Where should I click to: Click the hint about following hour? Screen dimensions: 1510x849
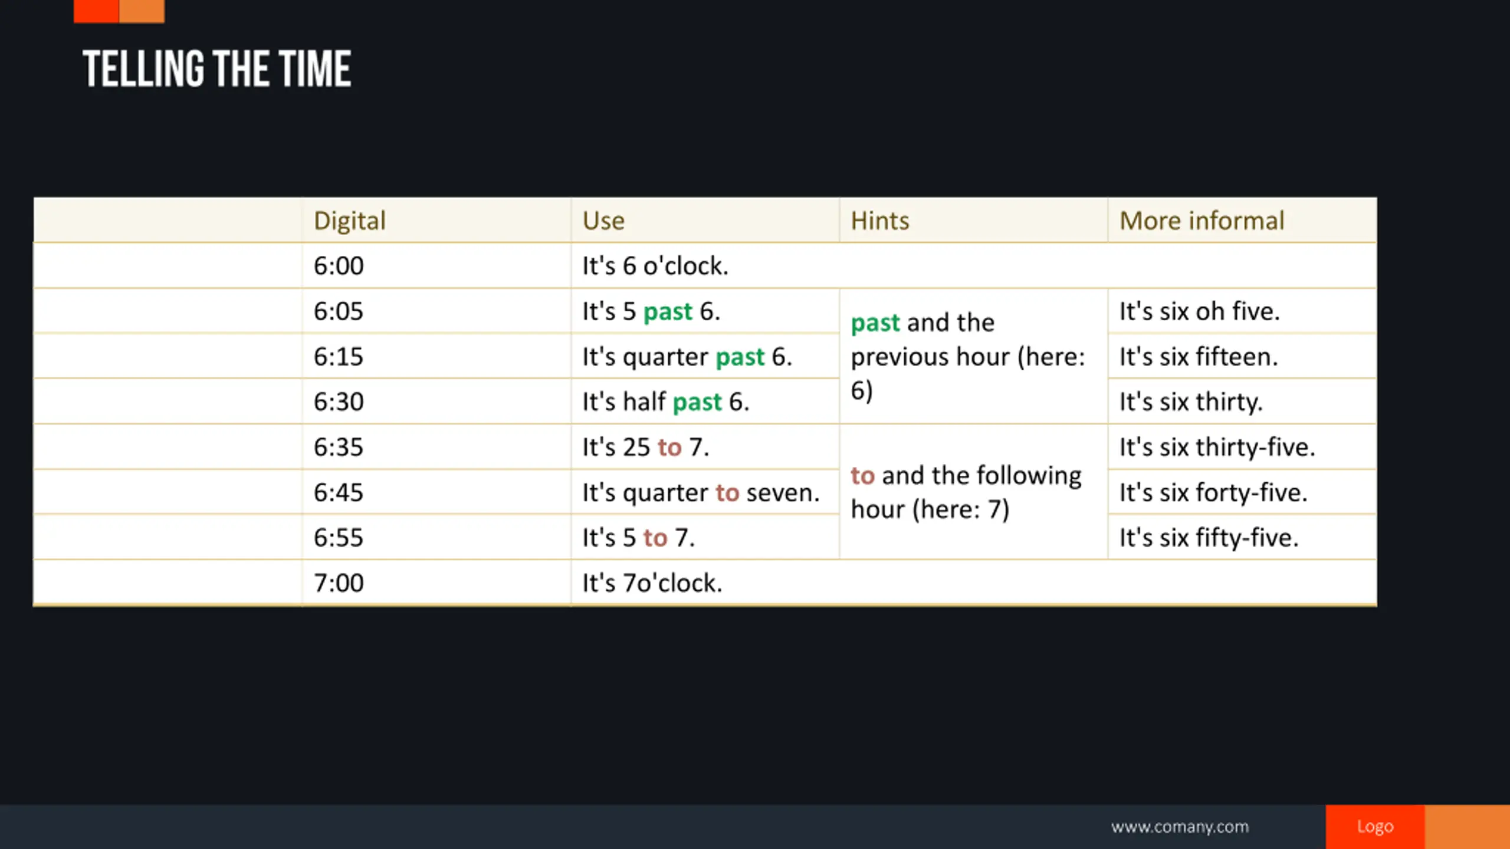[x=973, y=492]
